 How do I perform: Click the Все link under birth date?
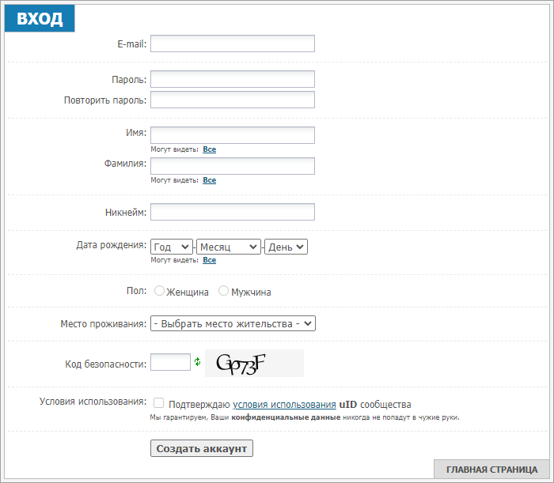(x=210, y=260)
